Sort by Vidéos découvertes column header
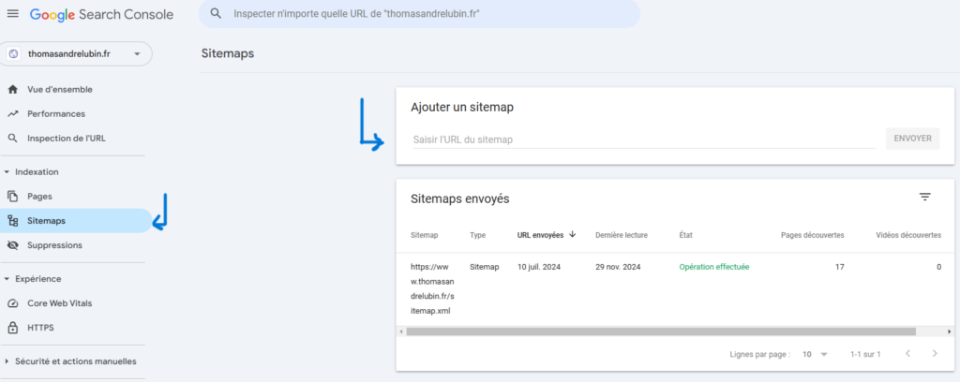Screen dimensions: 960x382 908,235
